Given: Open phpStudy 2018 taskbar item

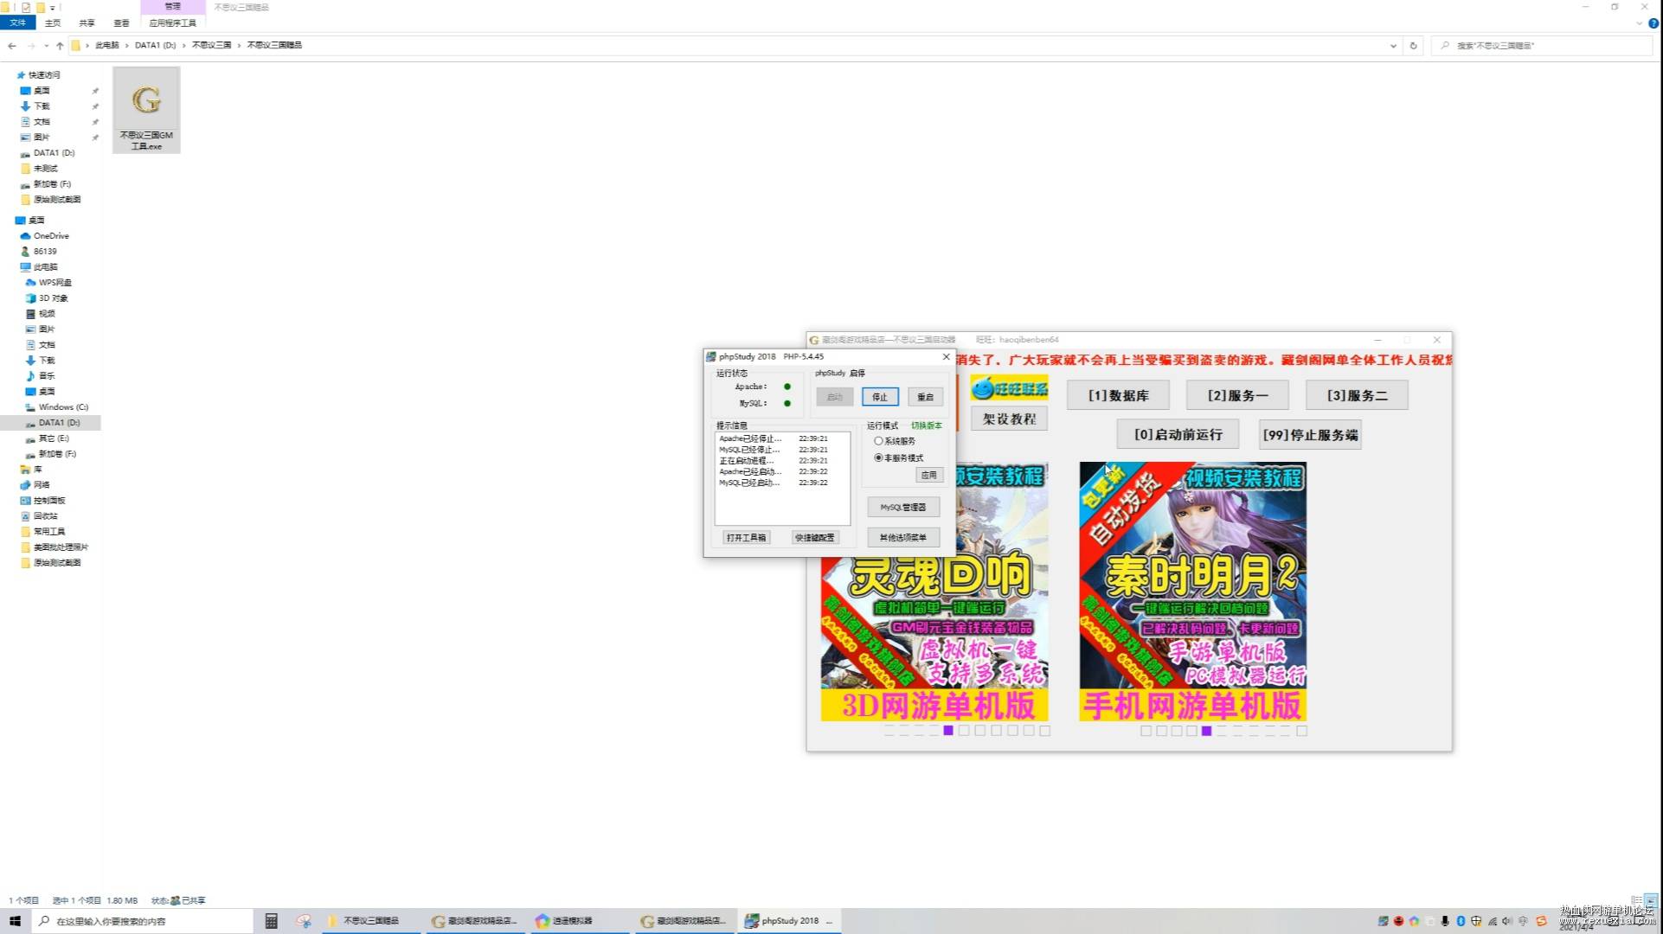Looking at the screenshot, I should click(789, 921).
